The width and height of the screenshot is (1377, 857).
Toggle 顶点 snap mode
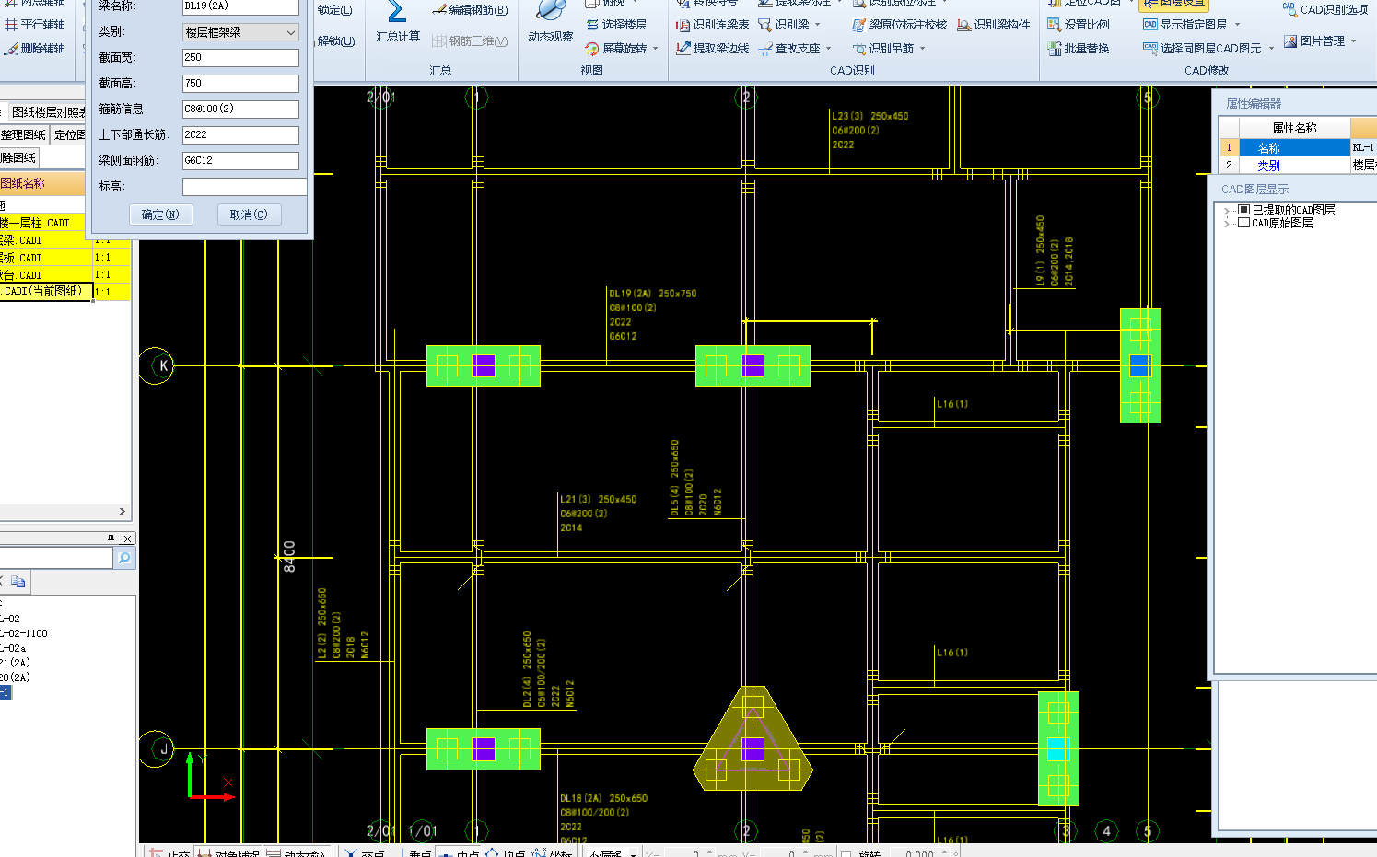505,853
